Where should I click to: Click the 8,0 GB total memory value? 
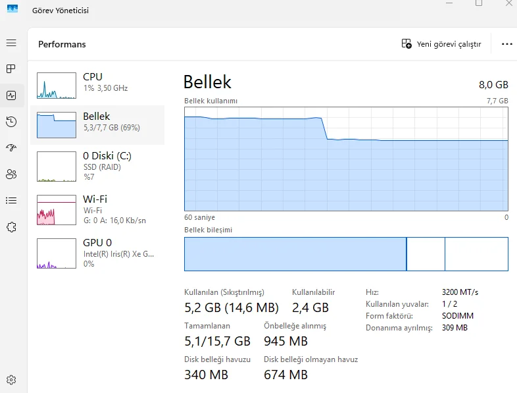(x=493, y=85)
